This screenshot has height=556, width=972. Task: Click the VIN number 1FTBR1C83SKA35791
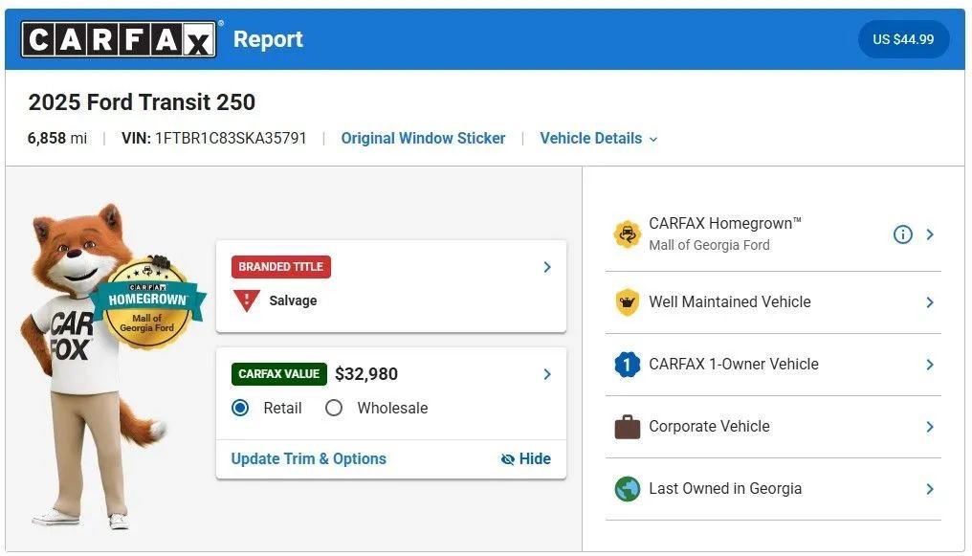[231, 138]
